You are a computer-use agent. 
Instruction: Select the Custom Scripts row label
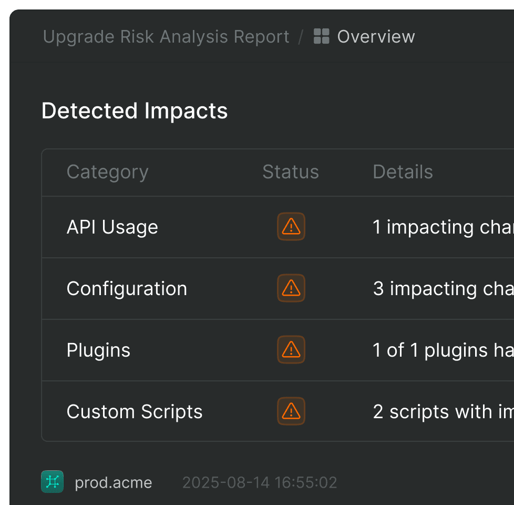click(x=135, y=412)
